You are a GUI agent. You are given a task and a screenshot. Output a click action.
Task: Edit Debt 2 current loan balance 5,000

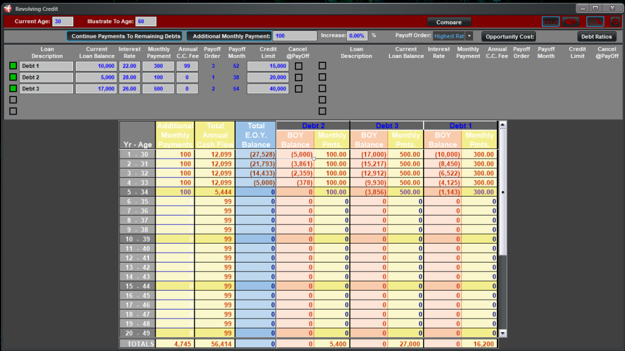pos(96,78)
